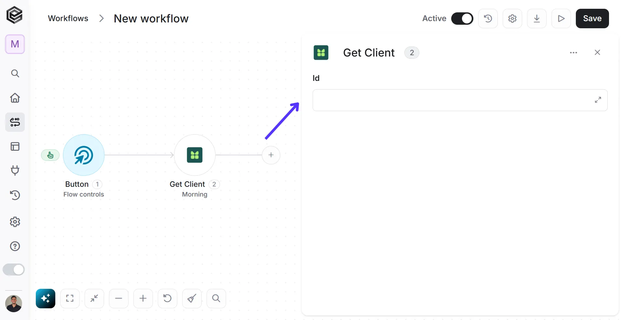Download the workflow using arrow icon

537,19
